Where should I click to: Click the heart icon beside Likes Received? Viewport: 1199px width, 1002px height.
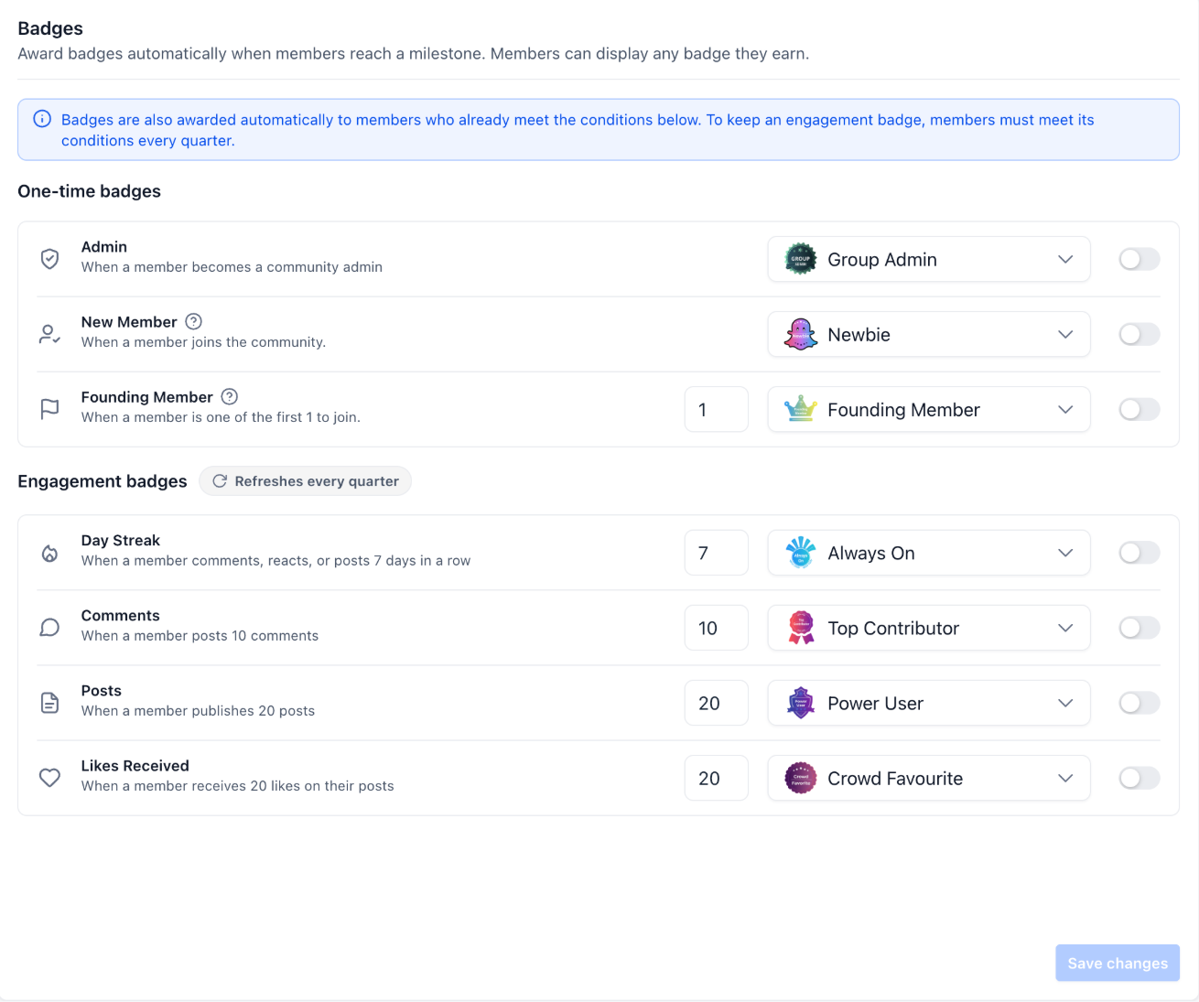[x=49, y=778]
